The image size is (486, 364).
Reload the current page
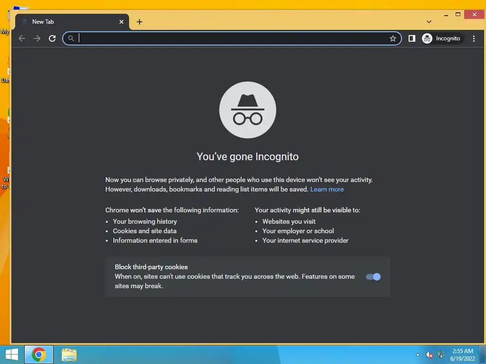[52, 38]
